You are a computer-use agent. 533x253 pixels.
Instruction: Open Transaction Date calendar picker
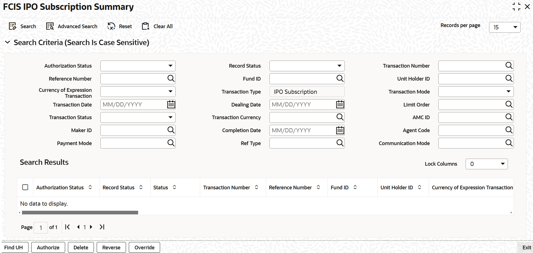(x=171, y=105)
